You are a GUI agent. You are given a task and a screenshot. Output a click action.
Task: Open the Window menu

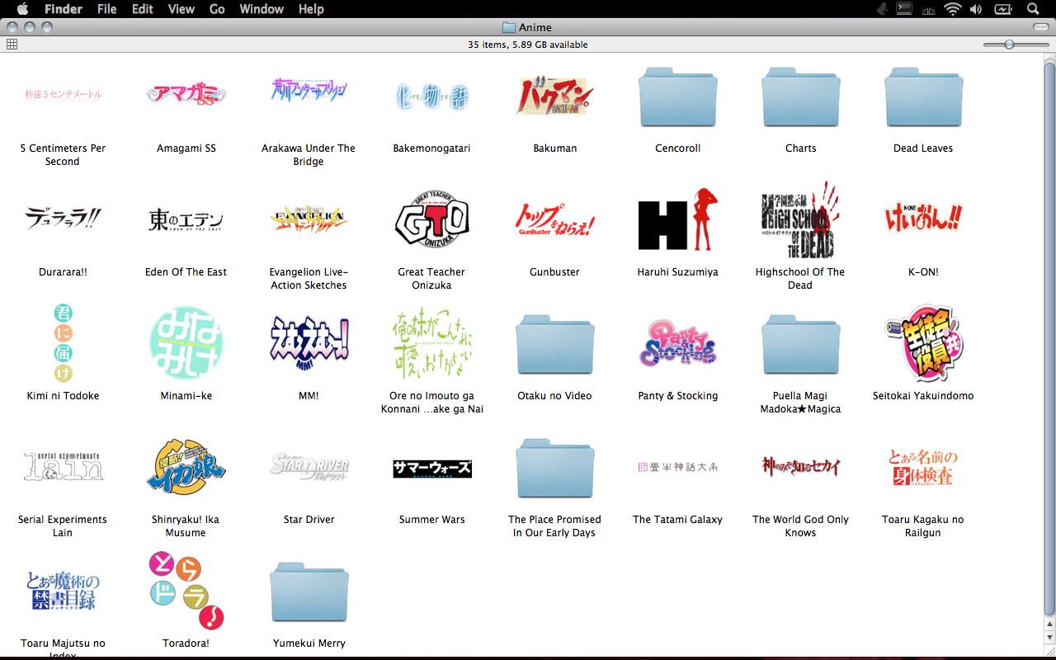point(262,9)
